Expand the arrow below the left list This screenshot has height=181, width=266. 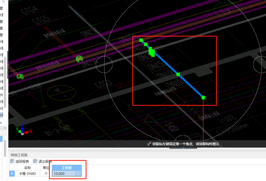click(1, 123)
